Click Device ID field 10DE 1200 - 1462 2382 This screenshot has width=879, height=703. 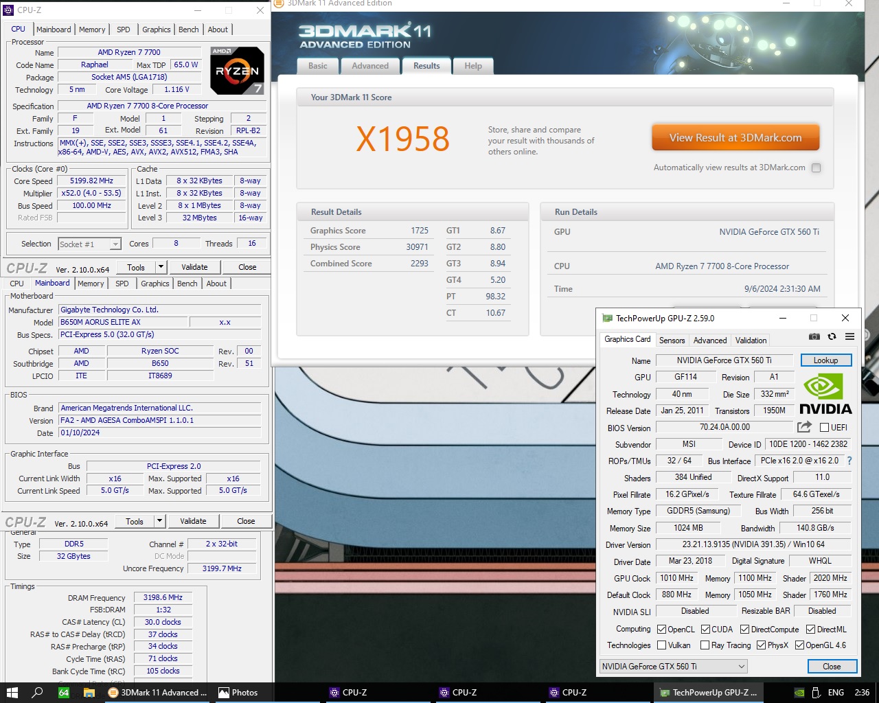pos(808,444)
